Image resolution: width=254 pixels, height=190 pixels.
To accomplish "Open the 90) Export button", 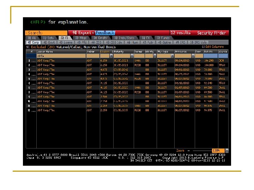I will pyautogui.click(x=82, y=33).
